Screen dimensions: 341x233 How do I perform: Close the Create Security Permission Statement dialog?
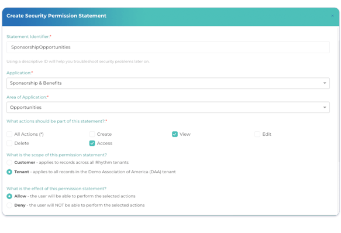click(332, 16)
